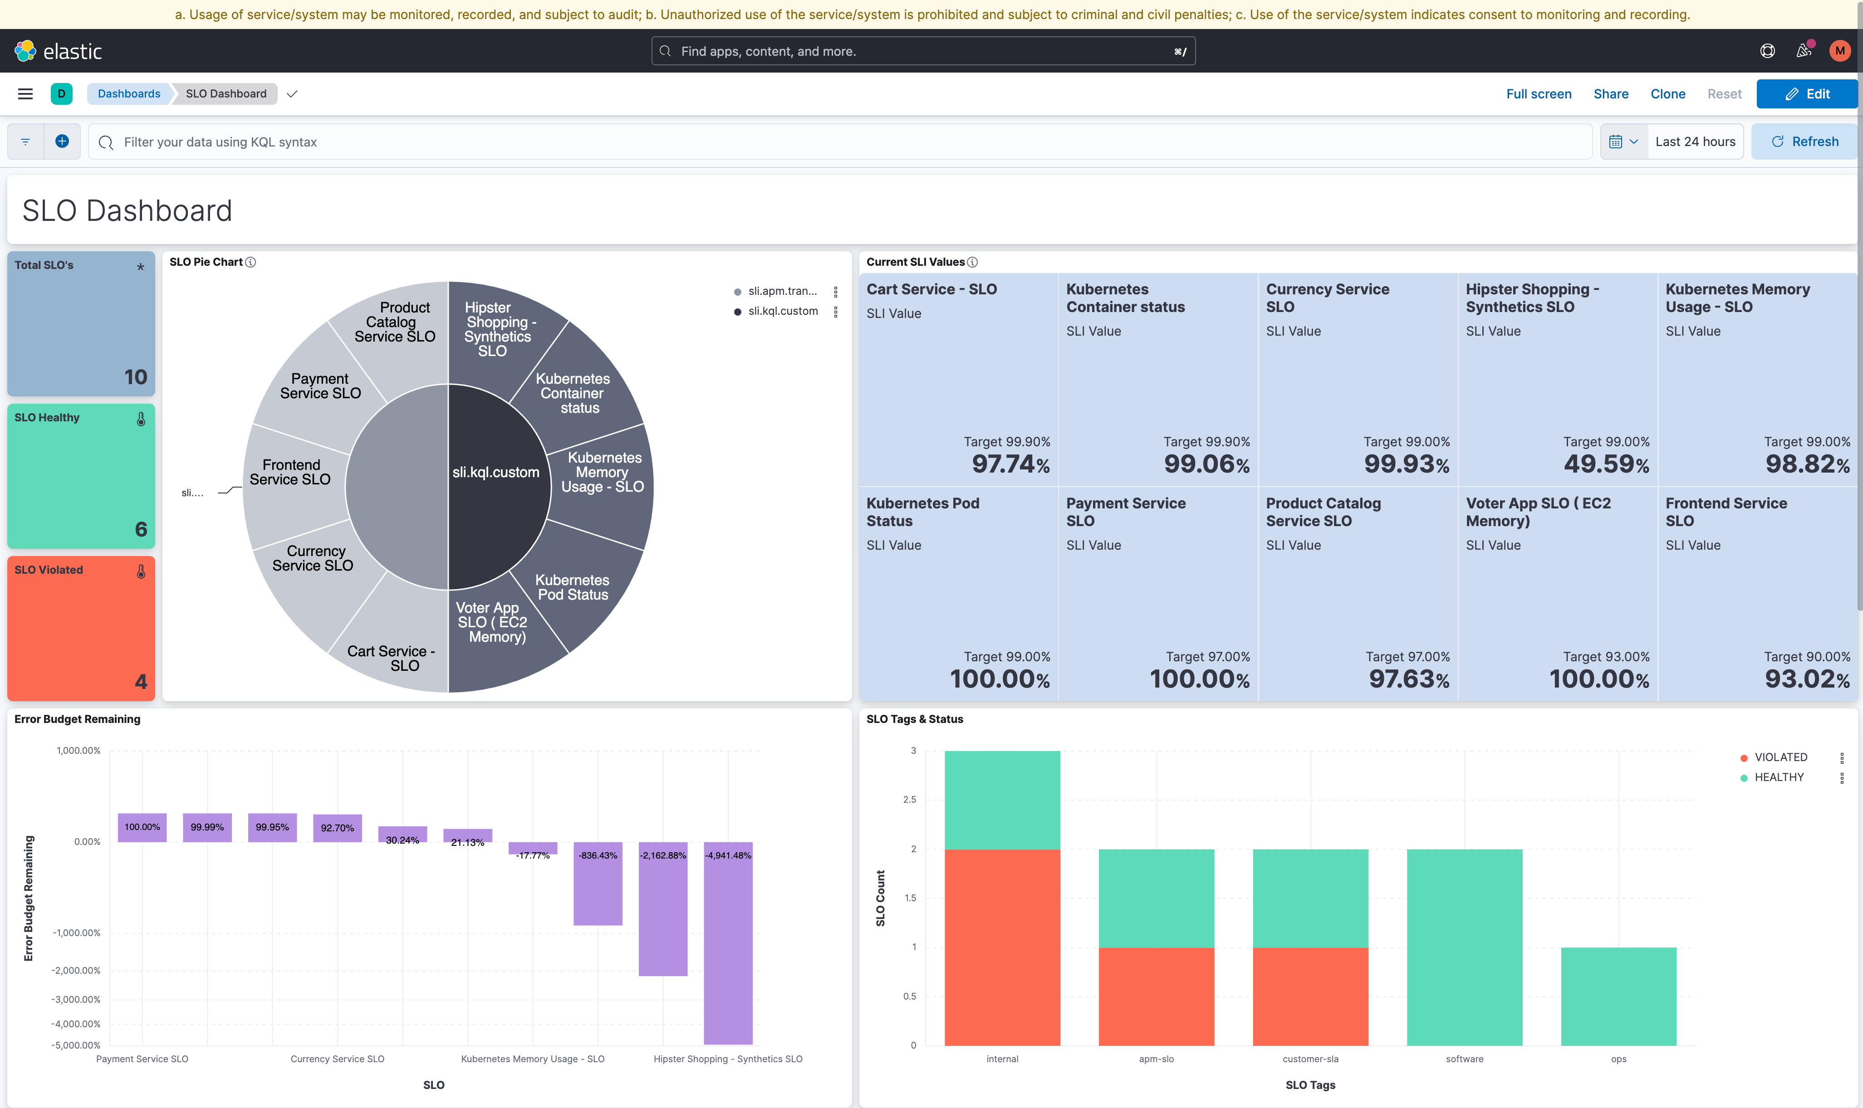Open VIOLATED legend options menu
The height and width of the screenshot is (1108, 1863).
coord(1842,758)
